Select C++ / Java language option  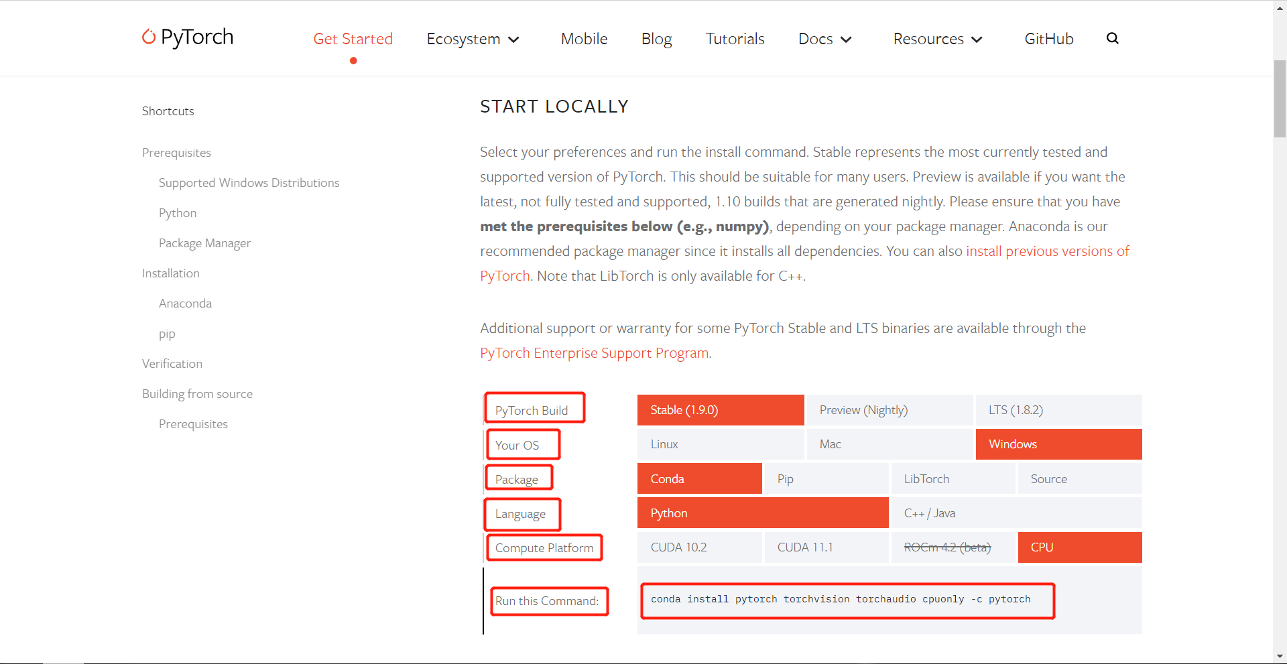(1017, 513)
